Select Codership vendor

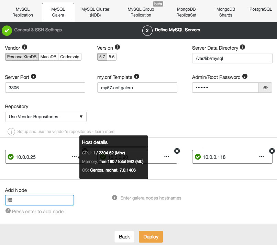point(70,57)
